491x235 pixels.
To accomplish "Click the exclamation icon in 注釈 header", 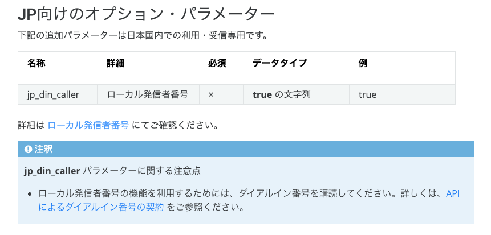I will [x=28, y=150].
